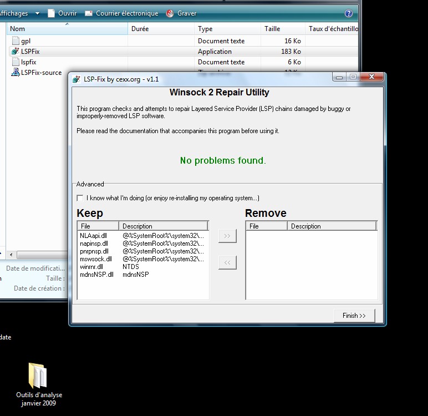
Task: Click the File column header in Remove list
Action: pyautogui.click(x=267, y=226)
